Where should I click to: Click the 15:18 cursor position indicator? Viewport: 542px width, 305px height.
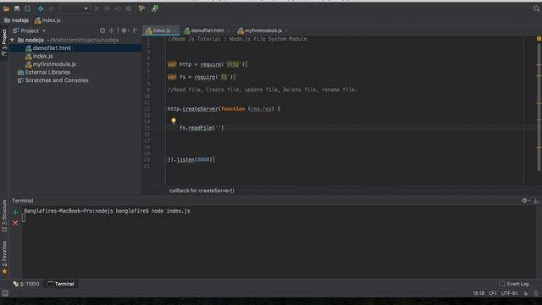[478, 293]
